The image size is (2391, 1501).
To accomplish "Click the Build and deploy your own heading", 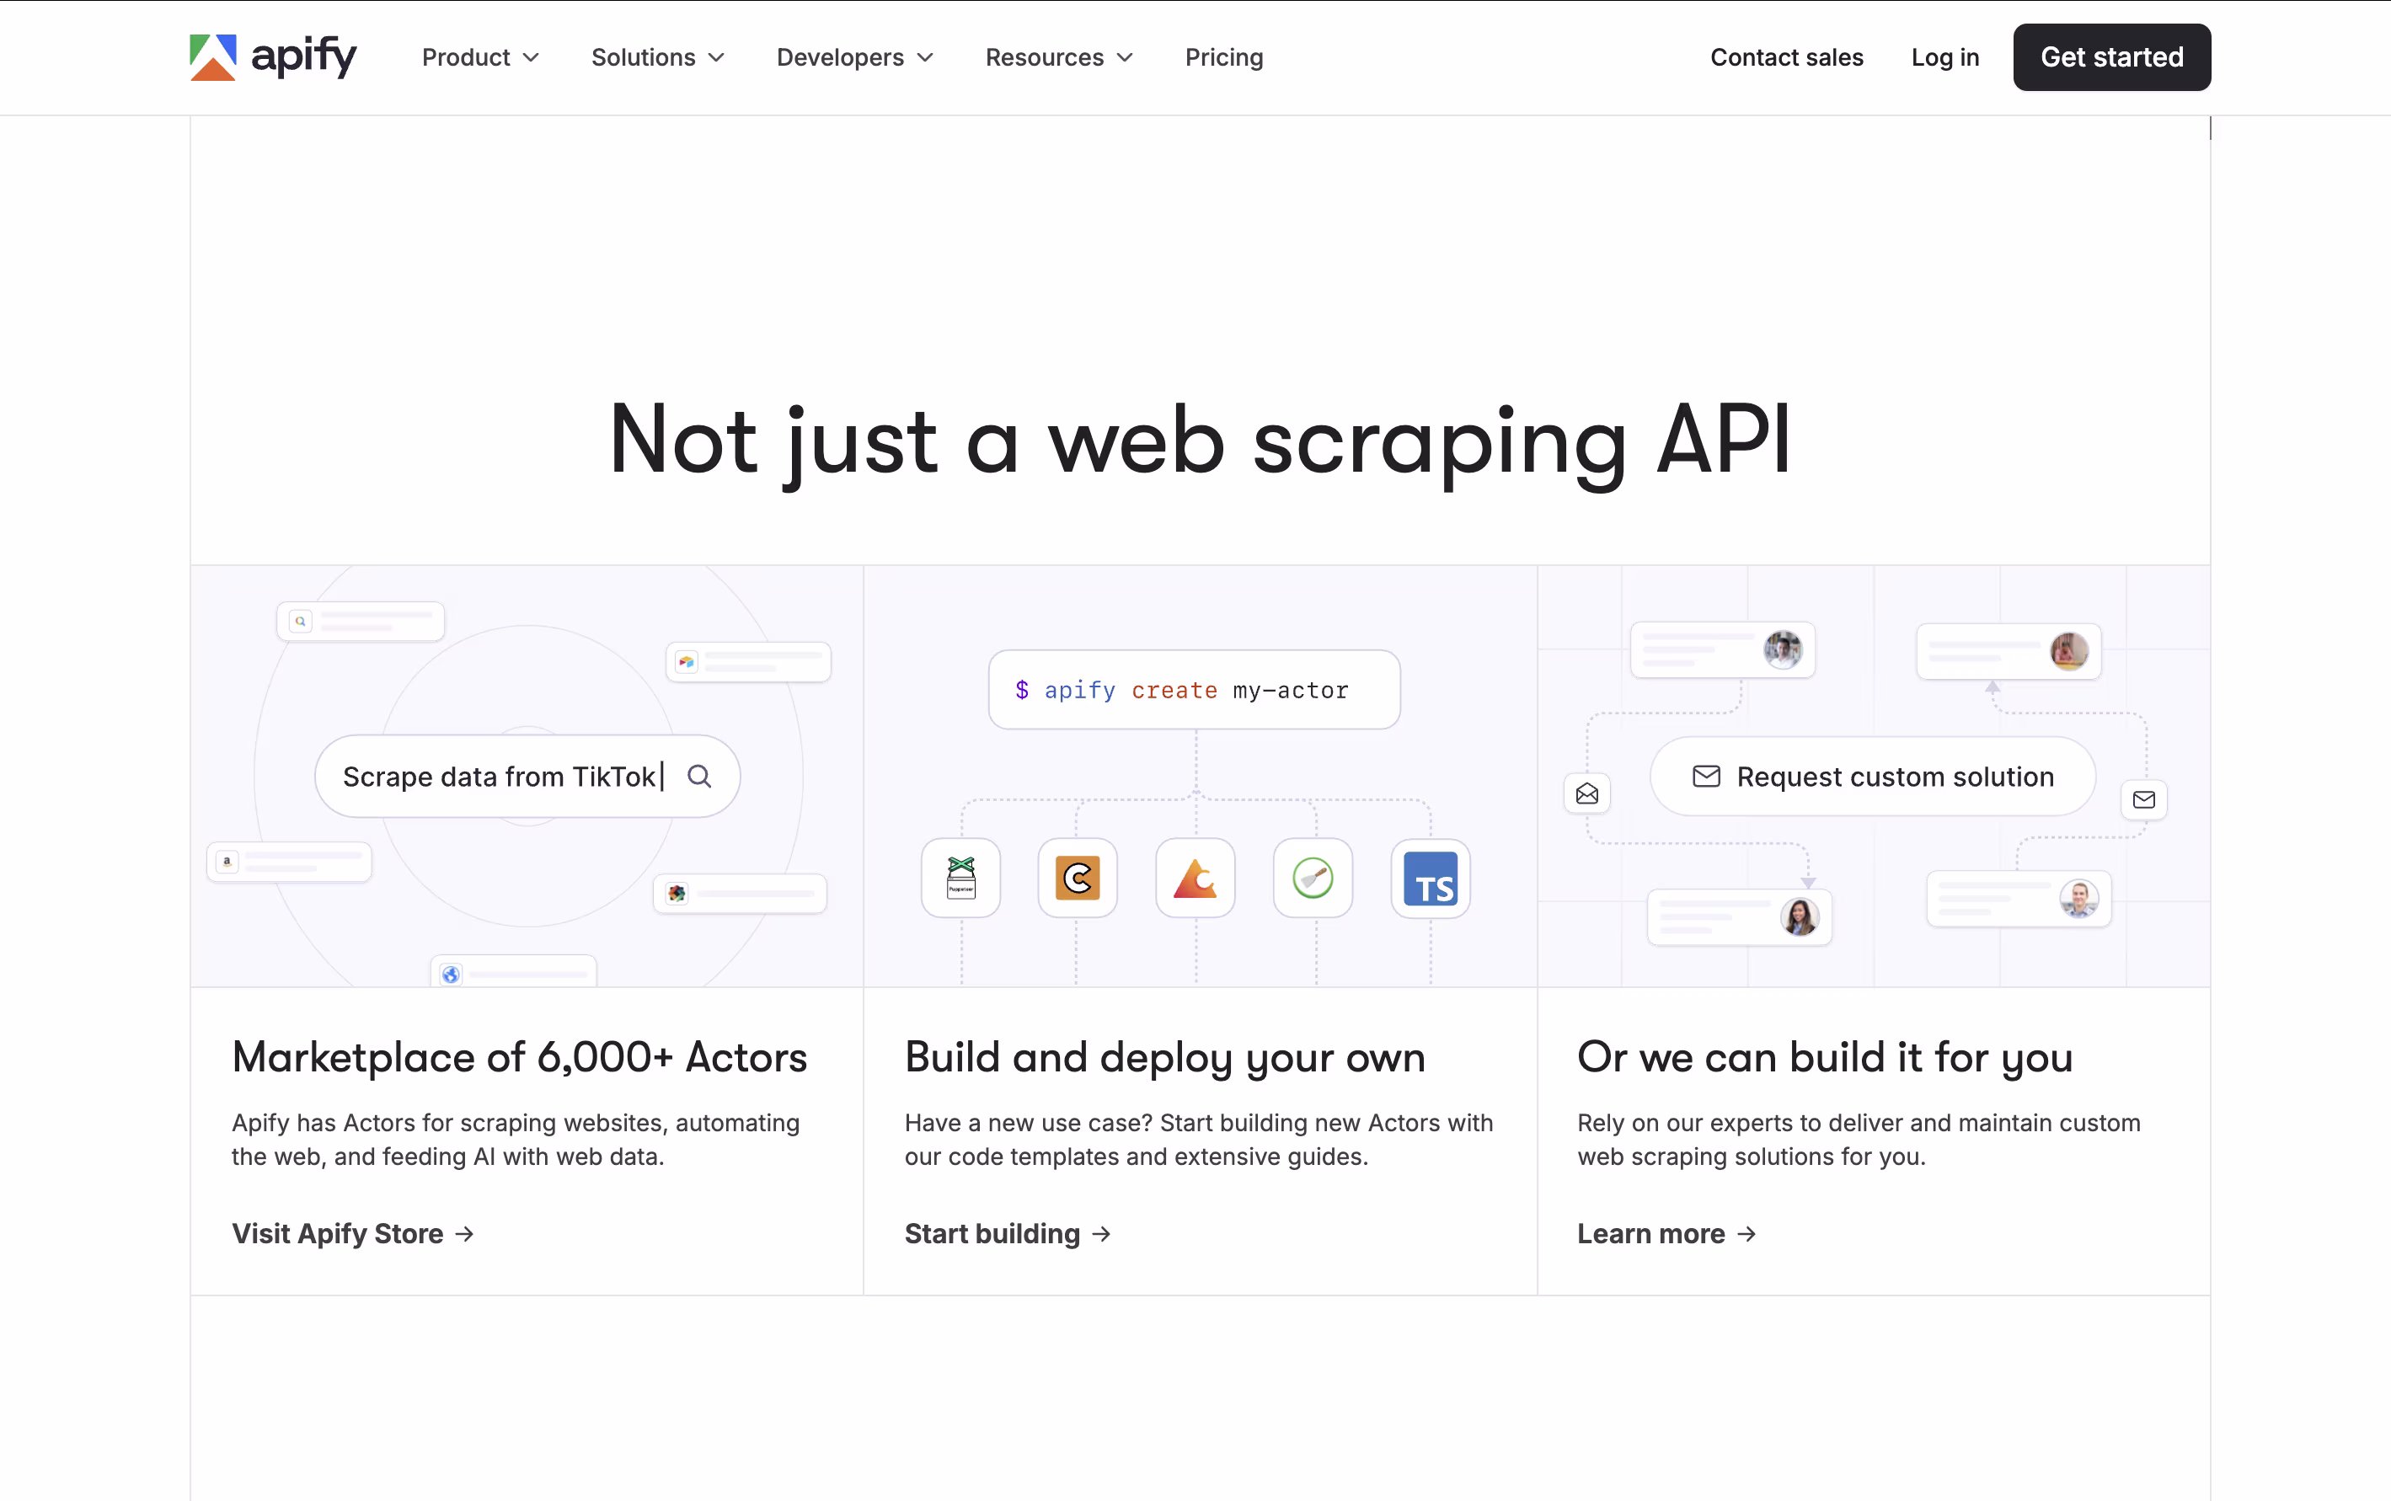I will coord(1164,1057).
